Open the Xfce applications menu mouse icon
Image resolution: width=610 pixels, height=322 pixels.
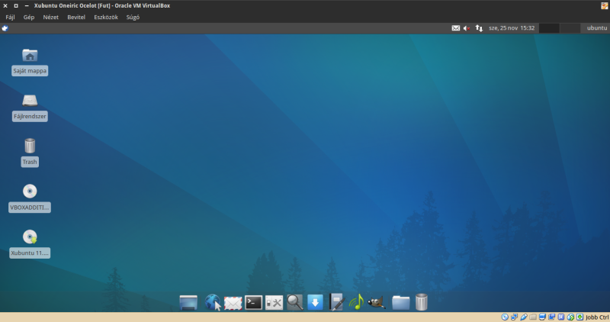(x=5, y=28)
